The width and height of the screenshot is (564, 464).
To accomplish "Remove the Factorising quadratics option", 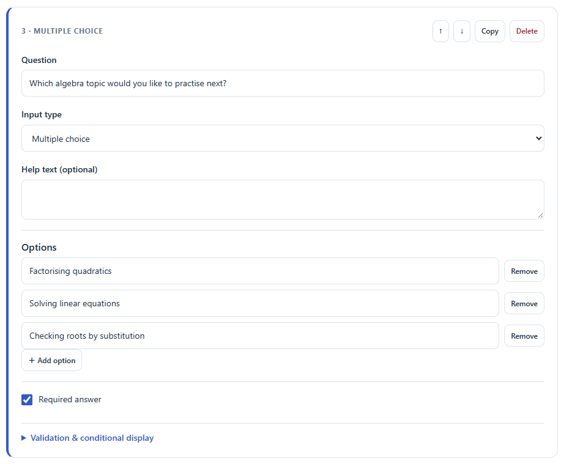I will tap(524, 271).
